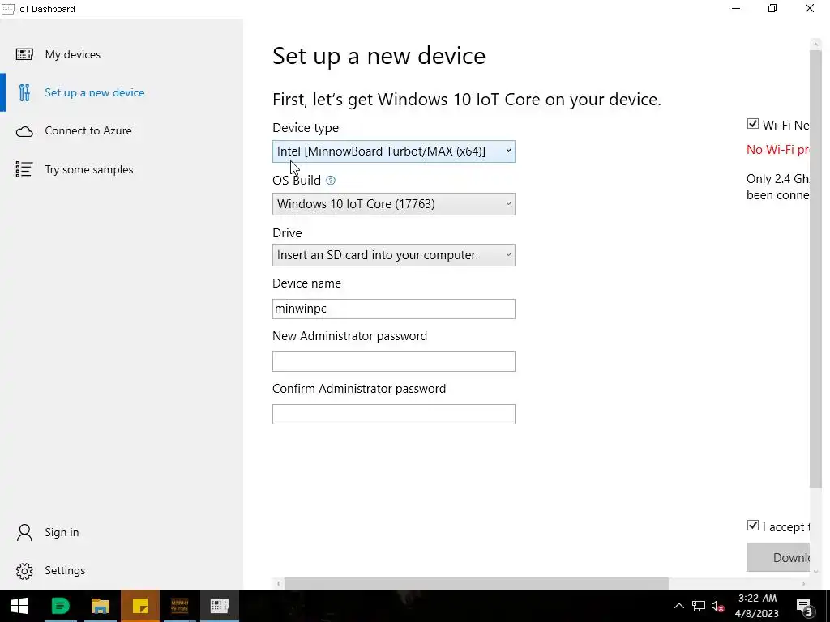Click the 'Device type' label
Screen dimensions: 830x622
[x=306, y=128]
